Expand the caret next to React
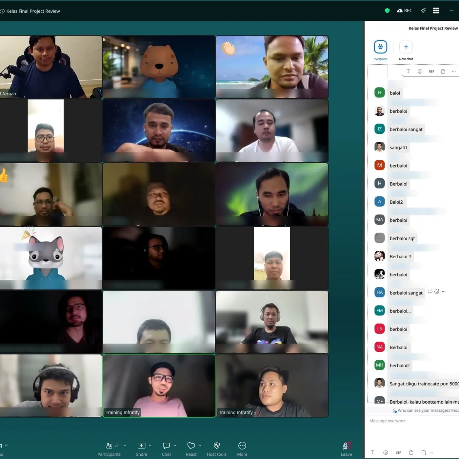Viewport: 459px width, 459px height. 200,445
